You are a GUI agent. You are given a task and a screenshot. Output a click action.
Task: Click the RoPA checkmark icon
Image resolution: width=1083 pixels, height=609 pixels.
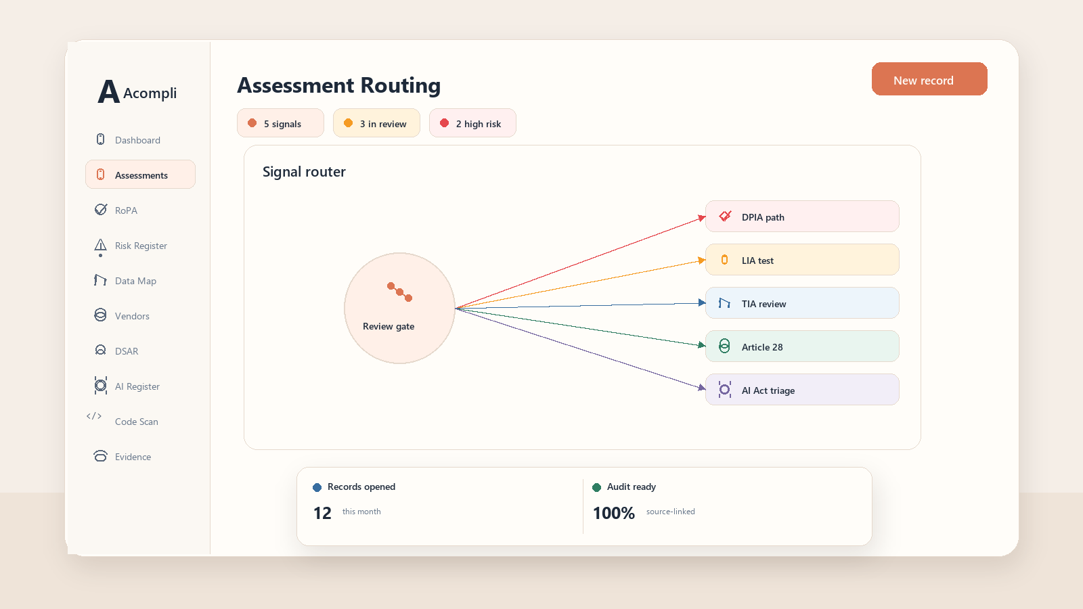101,209
